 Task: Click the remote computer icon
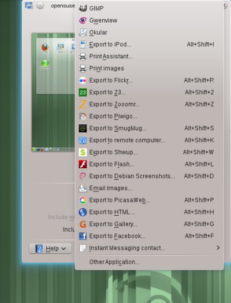coord(83,141)
